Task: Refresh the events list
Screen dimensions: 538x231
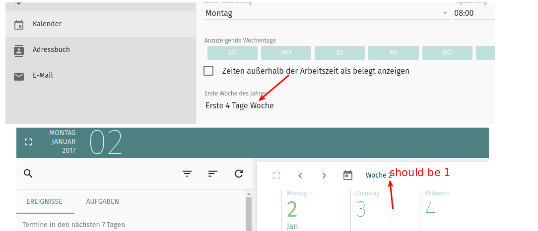Action: [239, 173]
